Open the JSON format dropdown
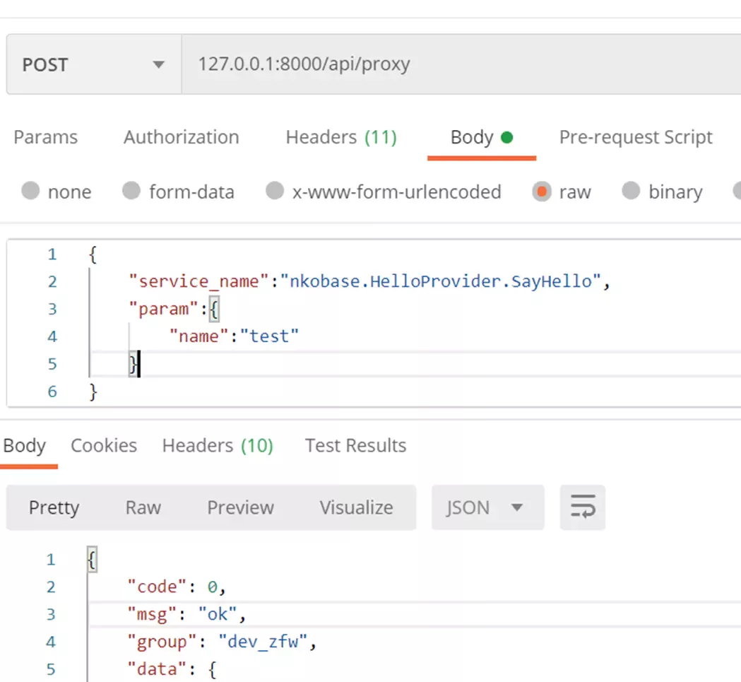The image size is (741, 682). pos(487,507)
